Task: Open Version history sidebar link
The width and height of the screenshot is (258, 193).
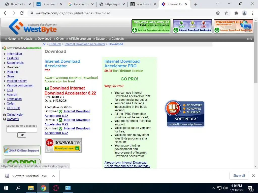Action: pos(17,81)
